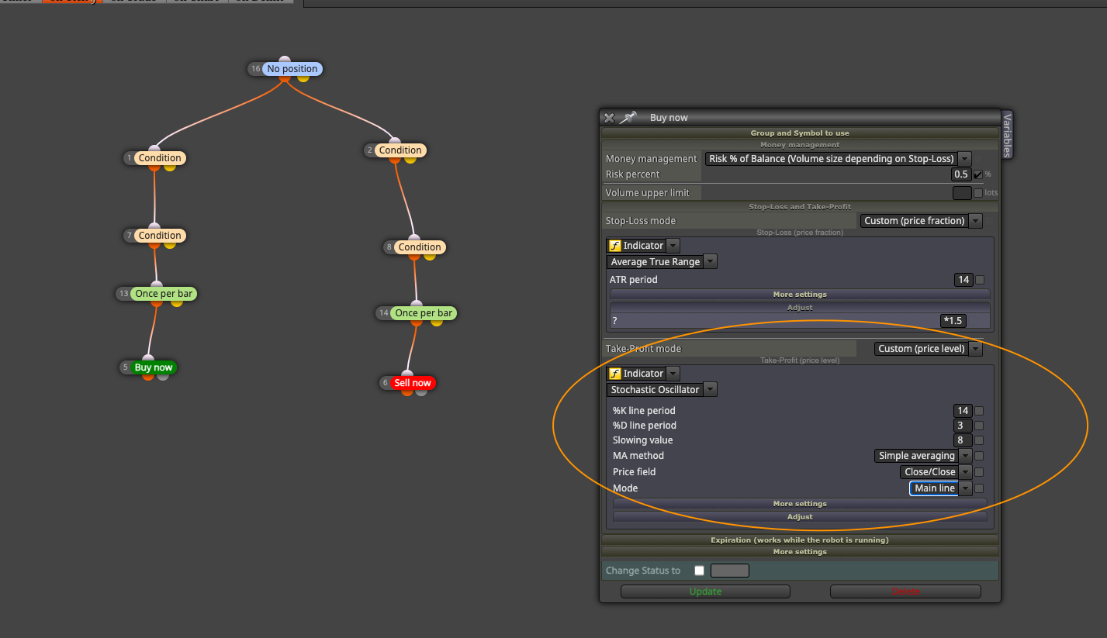Enable the Change Status to checkbox
The height and width of the screenshot is (638, 1107).
(x=700, y=571)
